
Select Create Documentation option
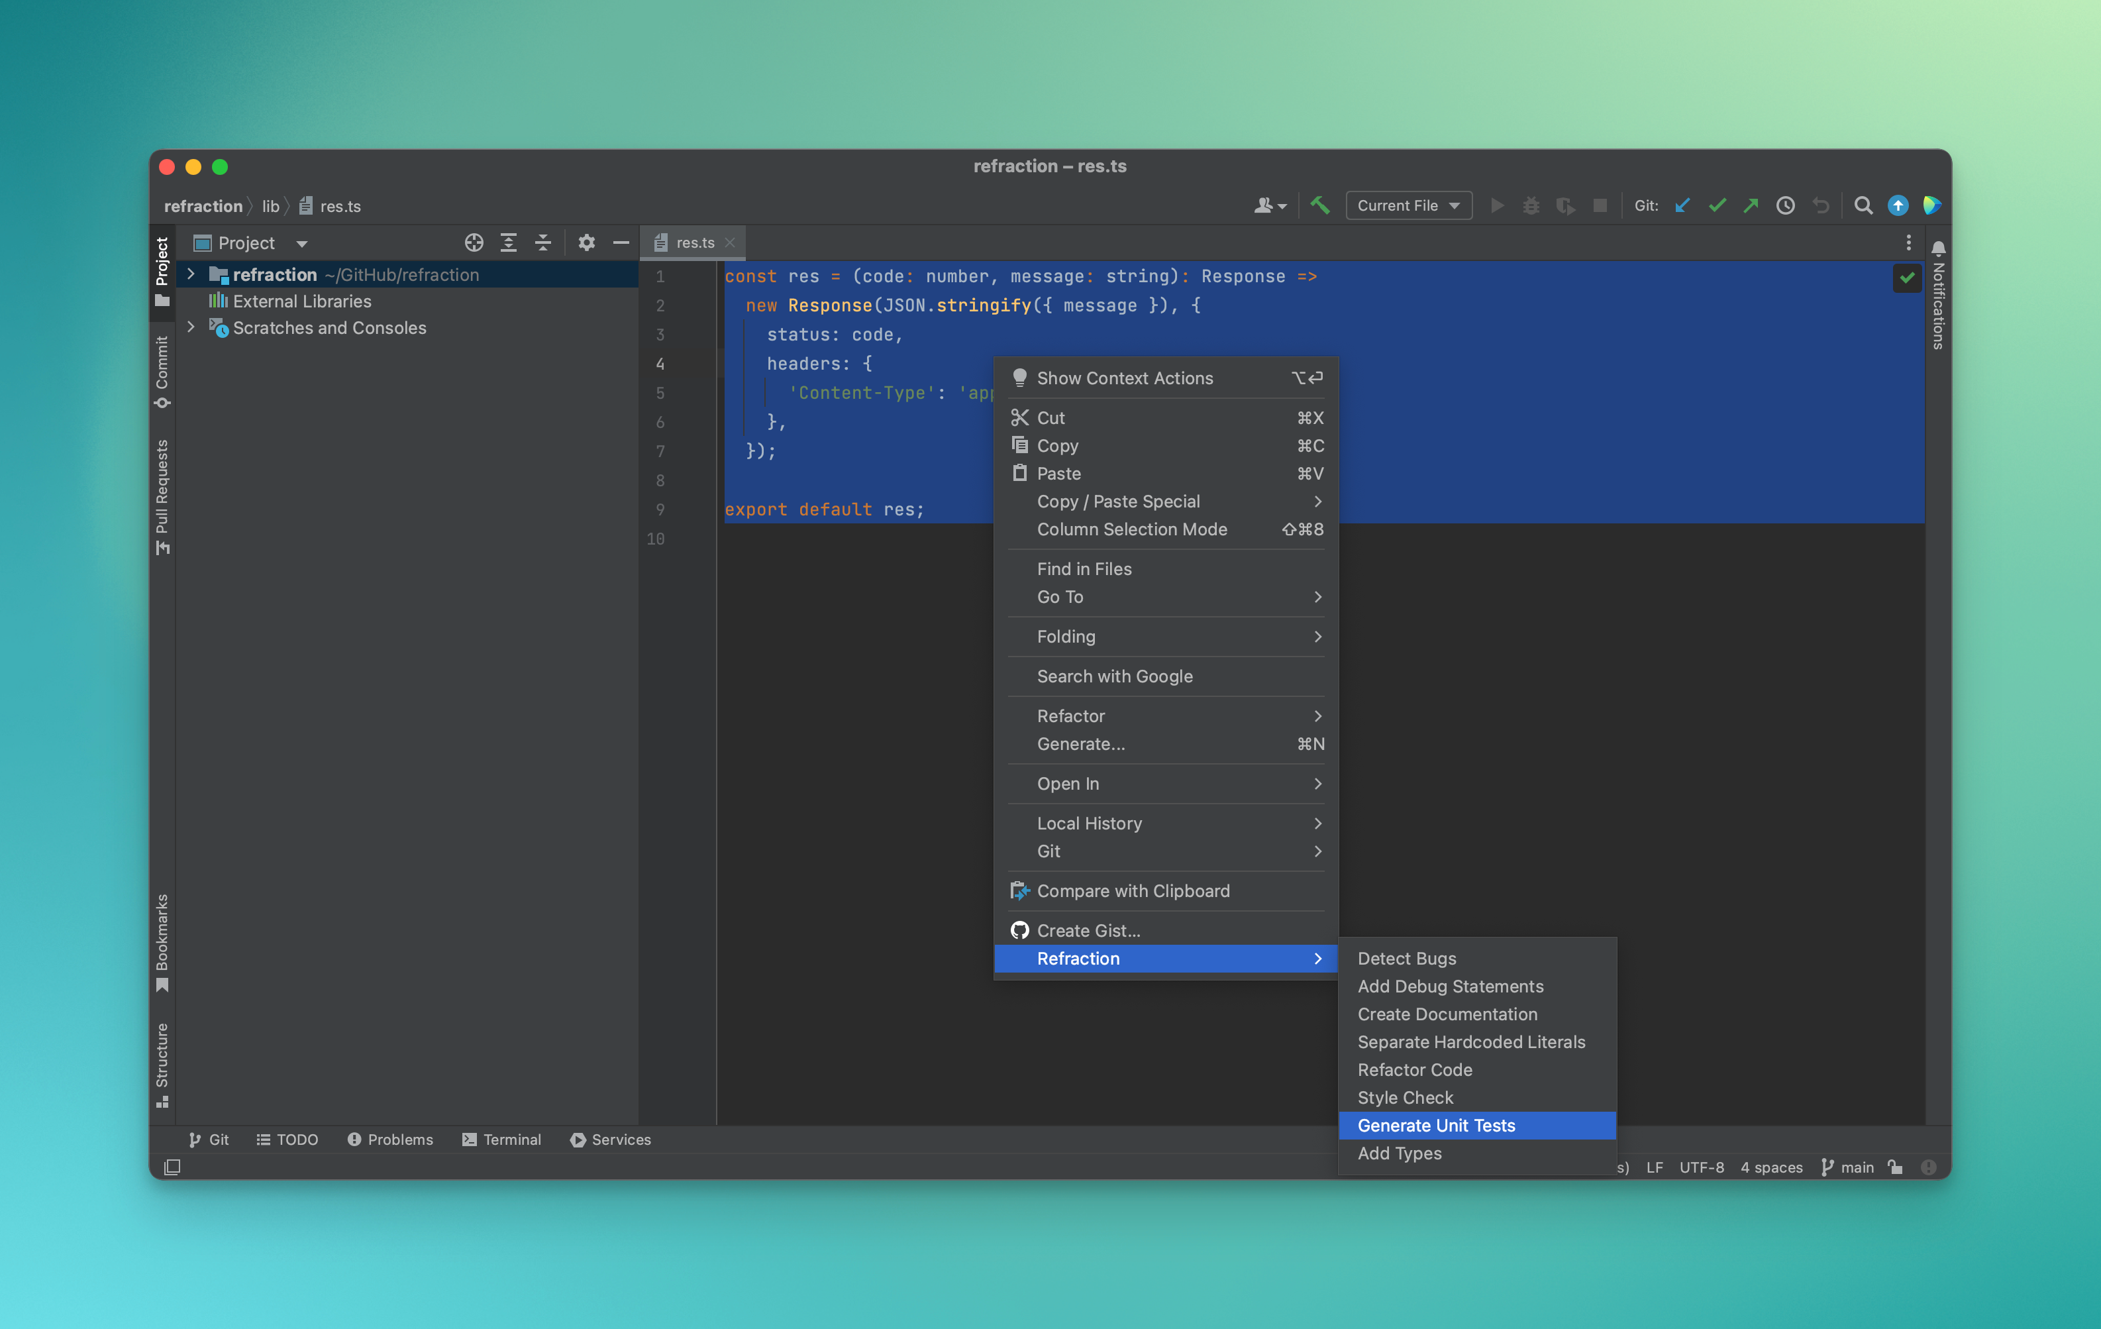click(x=1477, y=1015)
